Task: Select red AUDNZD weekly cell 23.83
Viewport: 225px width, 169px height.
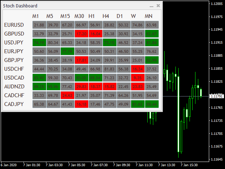Action: [137, 87]
